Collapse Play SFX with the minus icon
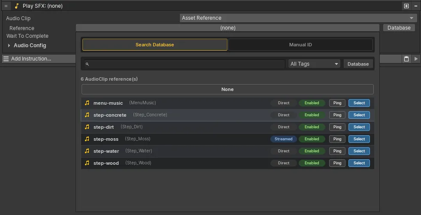Screen dimensions: 421x215 pyautogui.click(x=416, y=6)
